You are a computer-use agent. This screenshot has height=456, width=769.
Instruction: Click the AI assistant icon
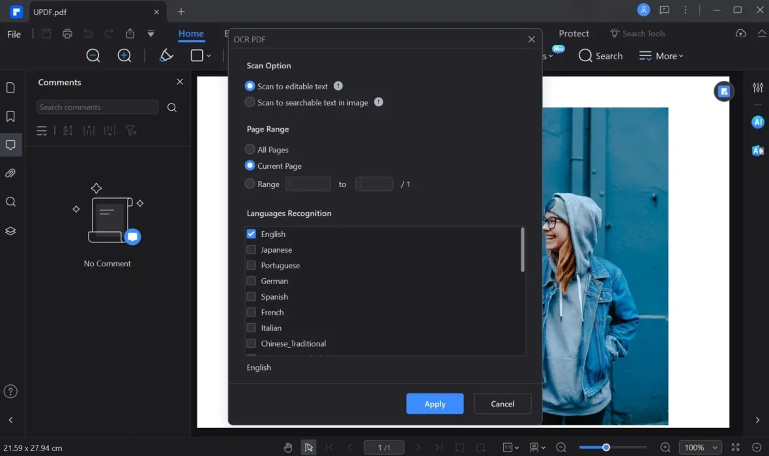[x=757, y=122]
